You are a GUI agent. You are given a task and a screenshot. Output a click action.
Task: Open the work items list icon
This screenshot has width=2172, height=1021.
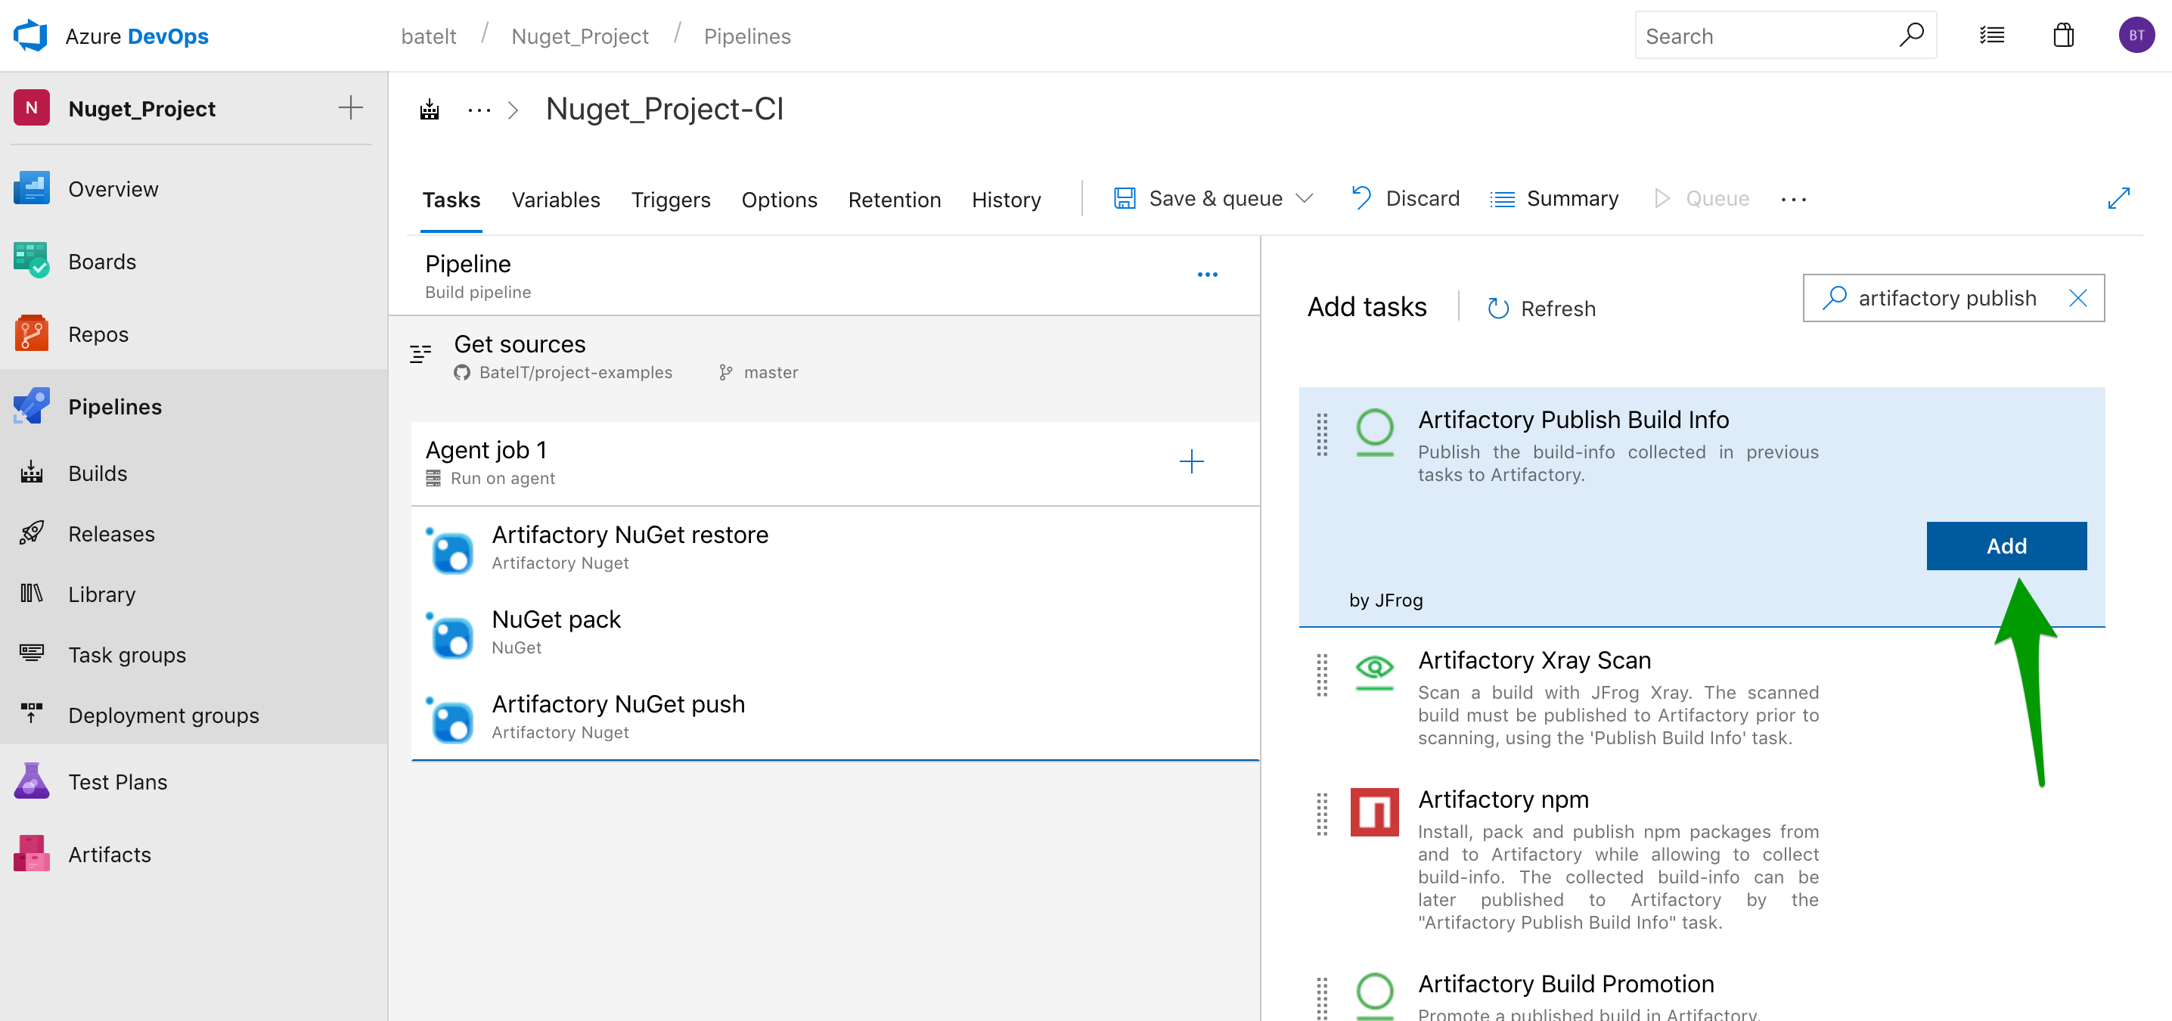tap(1991, 36)
